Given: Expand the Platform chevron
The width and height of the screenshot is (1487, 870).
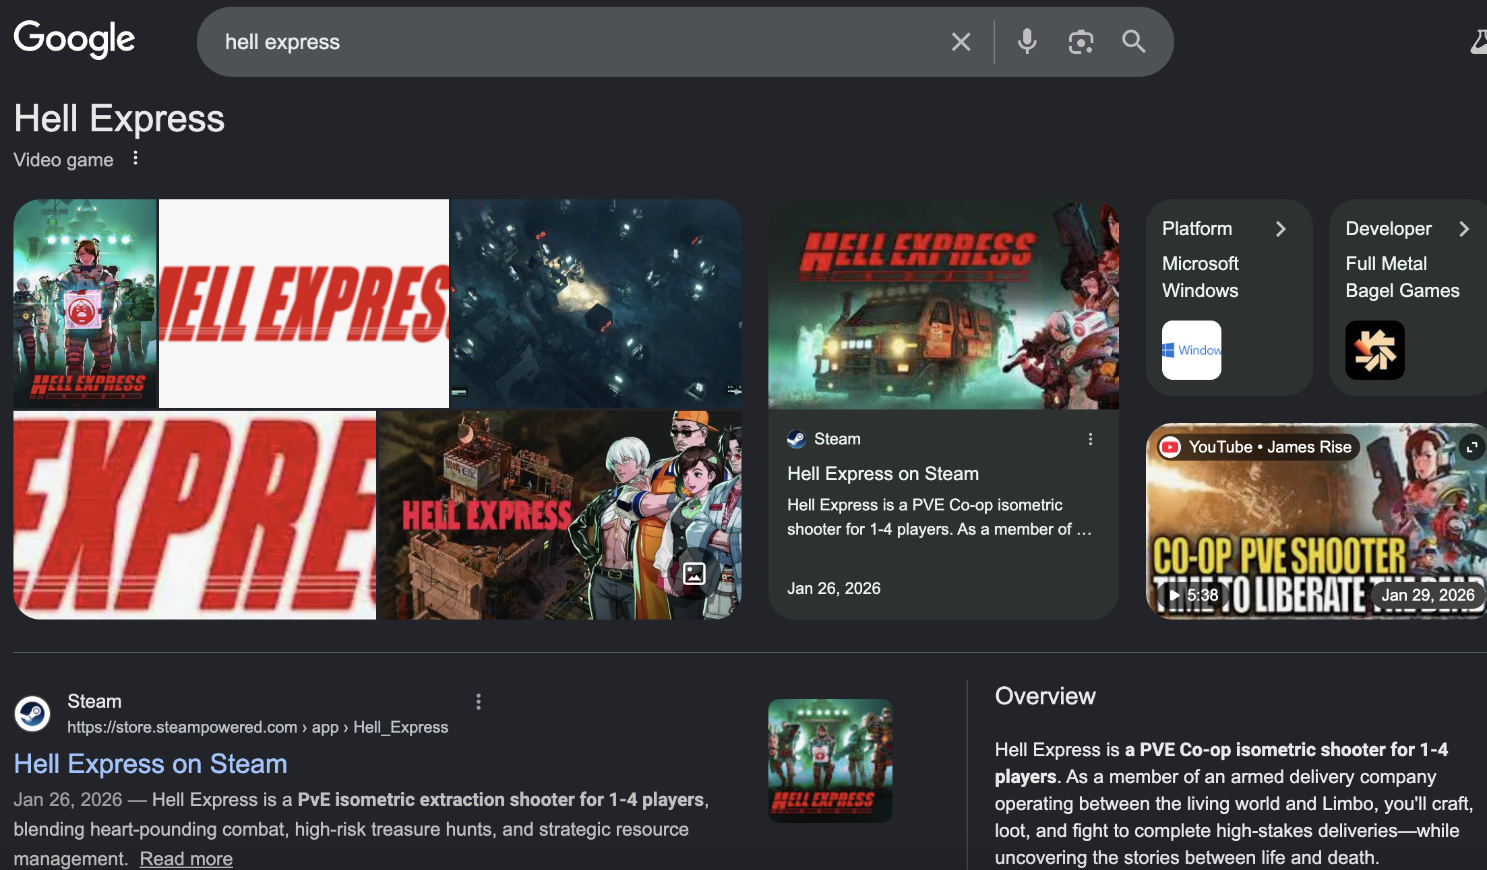Looking at the screenshot, I should click(x=1281, y=229).
